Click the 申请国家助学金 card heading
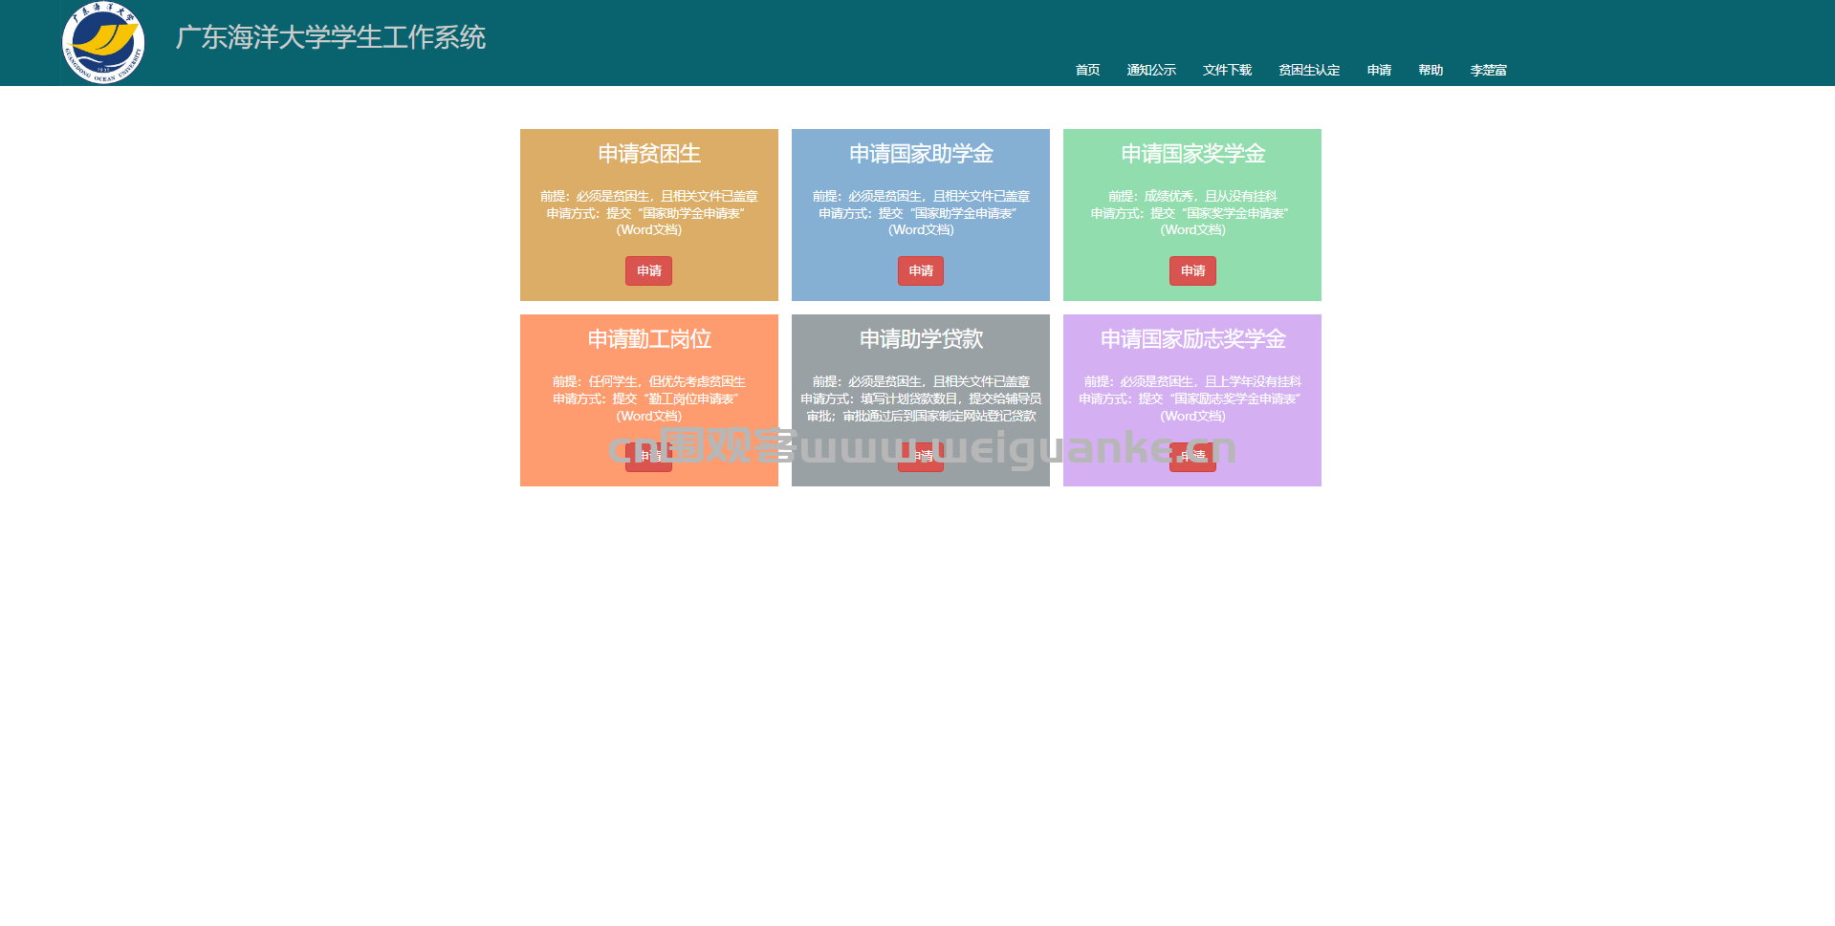 920,154
